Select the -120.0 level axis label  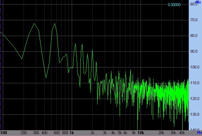[194, 99]
